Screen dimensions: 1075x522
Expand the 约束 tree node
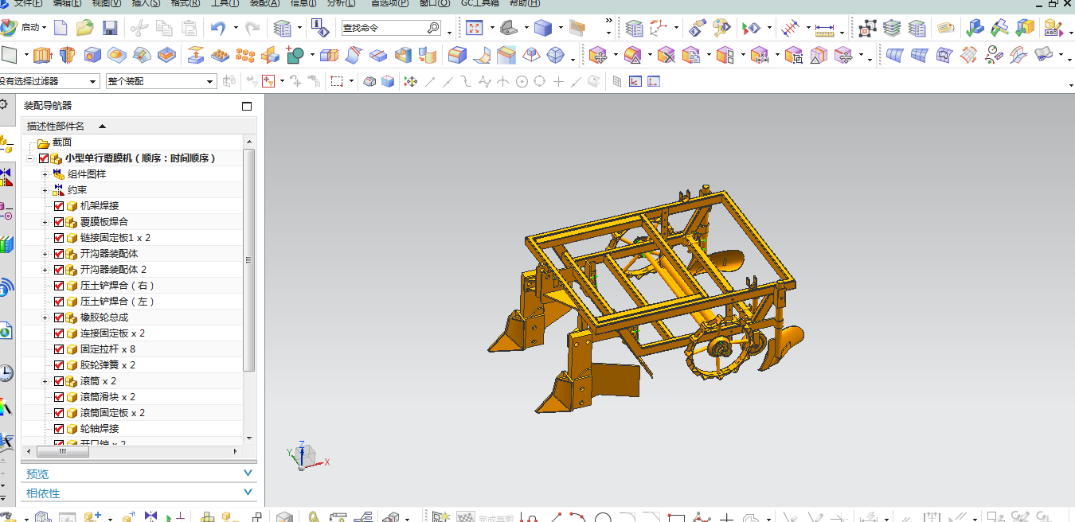[x=45, y=190]
